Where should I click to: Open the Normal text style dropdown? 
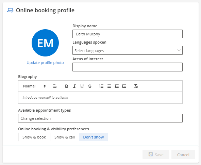tap(34, 86)
